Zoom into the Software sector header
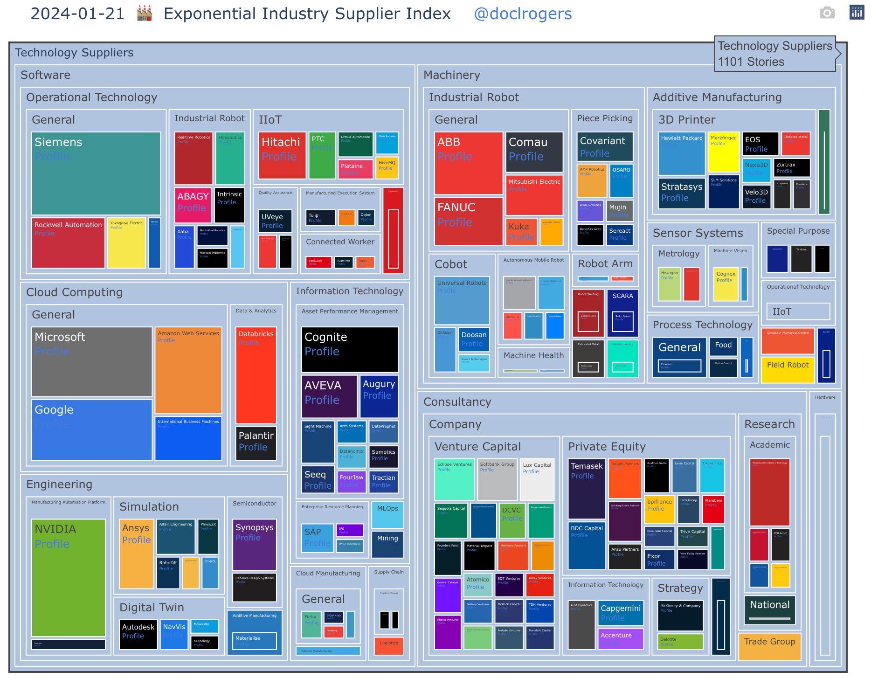This screenshot has width=871, height=678. click(x=45, y=75)
